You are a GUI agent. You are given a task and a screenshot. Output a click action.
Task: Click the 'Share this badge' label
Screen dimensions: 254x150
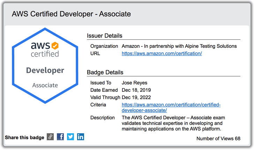(24, 137)
